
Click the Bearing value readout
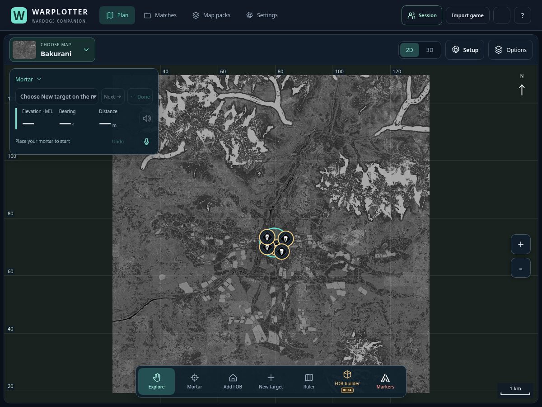66,123
